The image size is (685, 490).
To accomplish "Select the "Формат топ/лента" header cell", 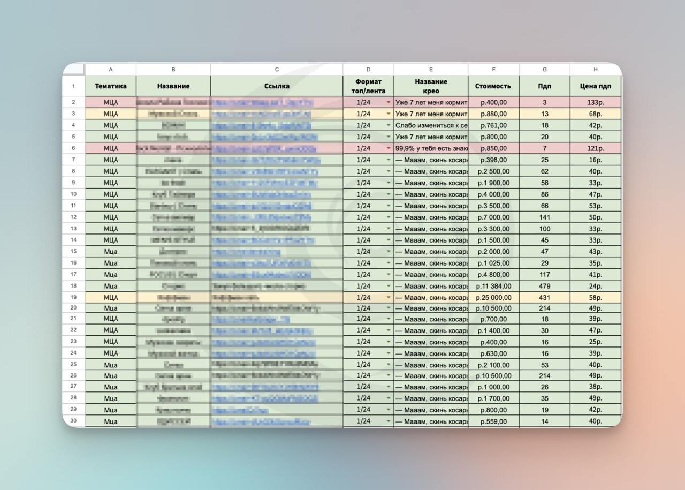I will [368, 86].
